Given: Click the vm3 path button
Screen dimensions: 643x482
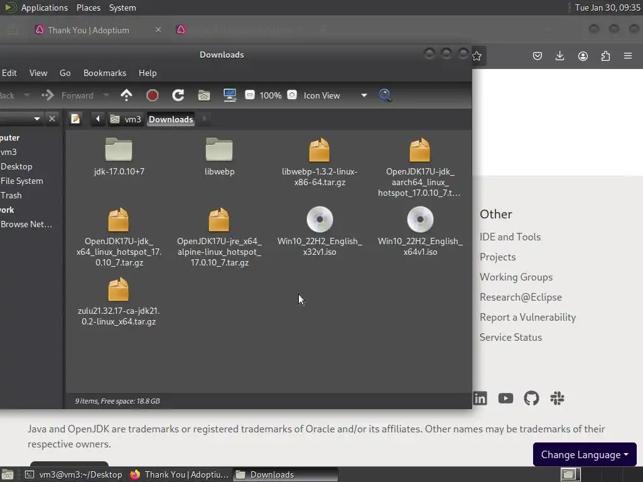Looking at the screenshot, I should (126, 119).
